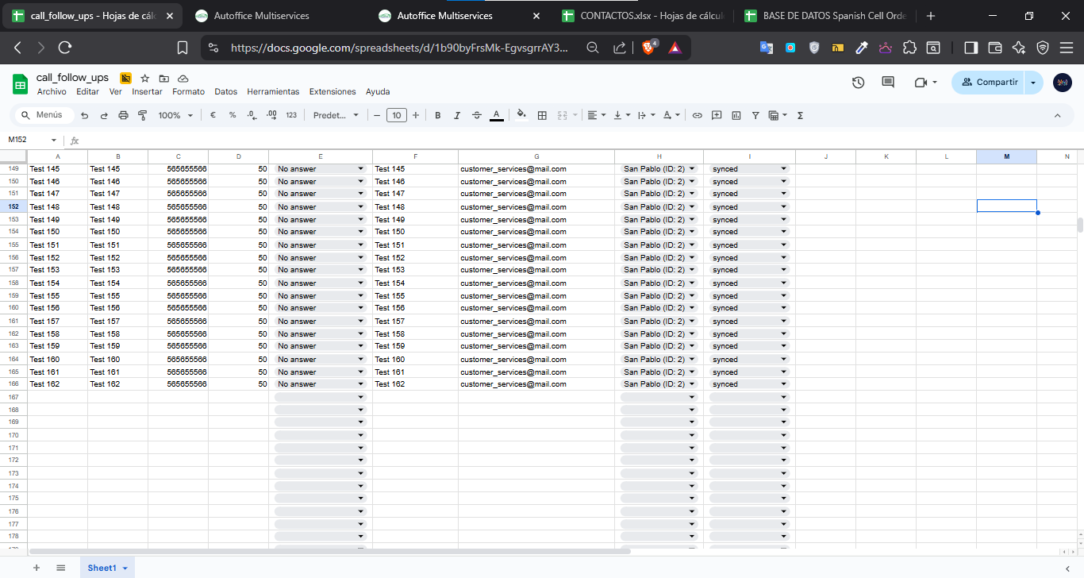The height and width of the screenshot is (578, 1084).
Task: Open the font family dropdown
Action: [x=336, y=115]
